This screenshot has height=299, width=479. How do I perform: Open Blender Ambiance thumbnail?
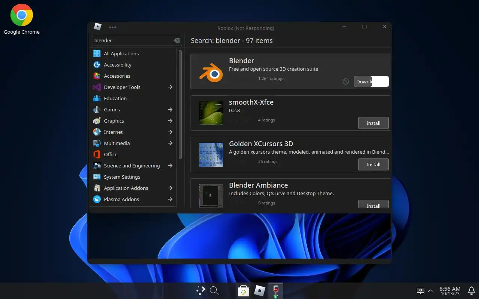tap(211, 195)
